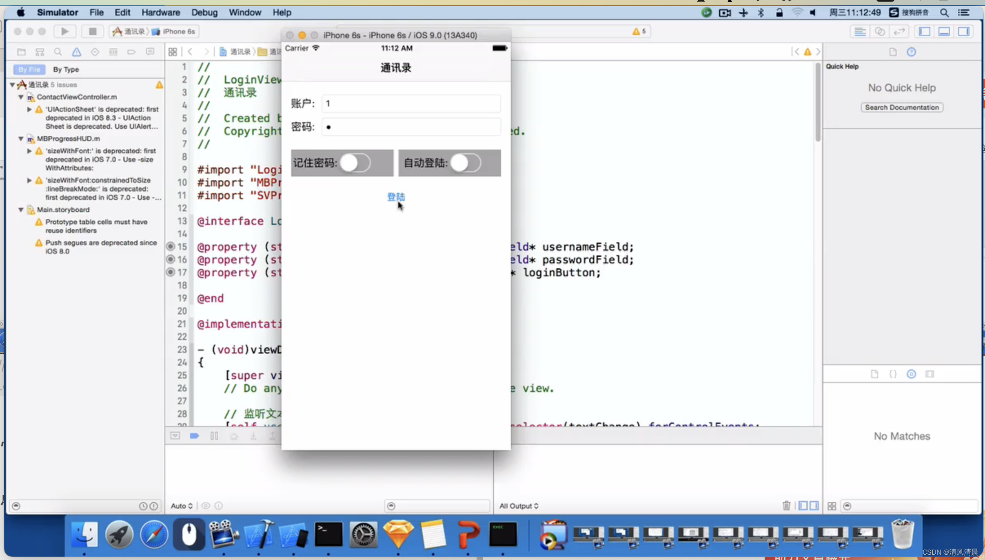Select the assistant editor button

pos(880,31)
